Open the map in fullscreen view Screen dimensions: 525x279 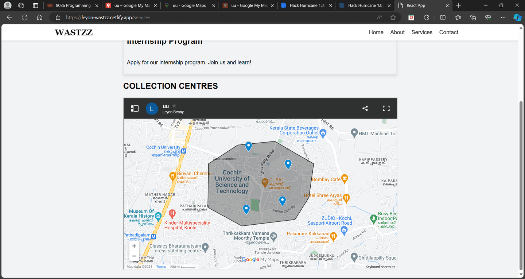(386, 108)
